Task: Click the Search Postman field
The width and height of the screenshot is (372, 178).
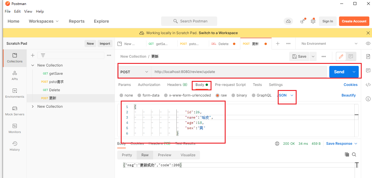Action: (x=189, y=21)
